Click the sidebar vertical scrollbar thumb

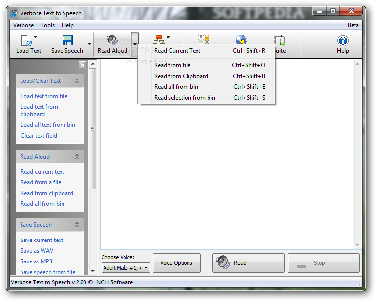(x=93, y=129)
